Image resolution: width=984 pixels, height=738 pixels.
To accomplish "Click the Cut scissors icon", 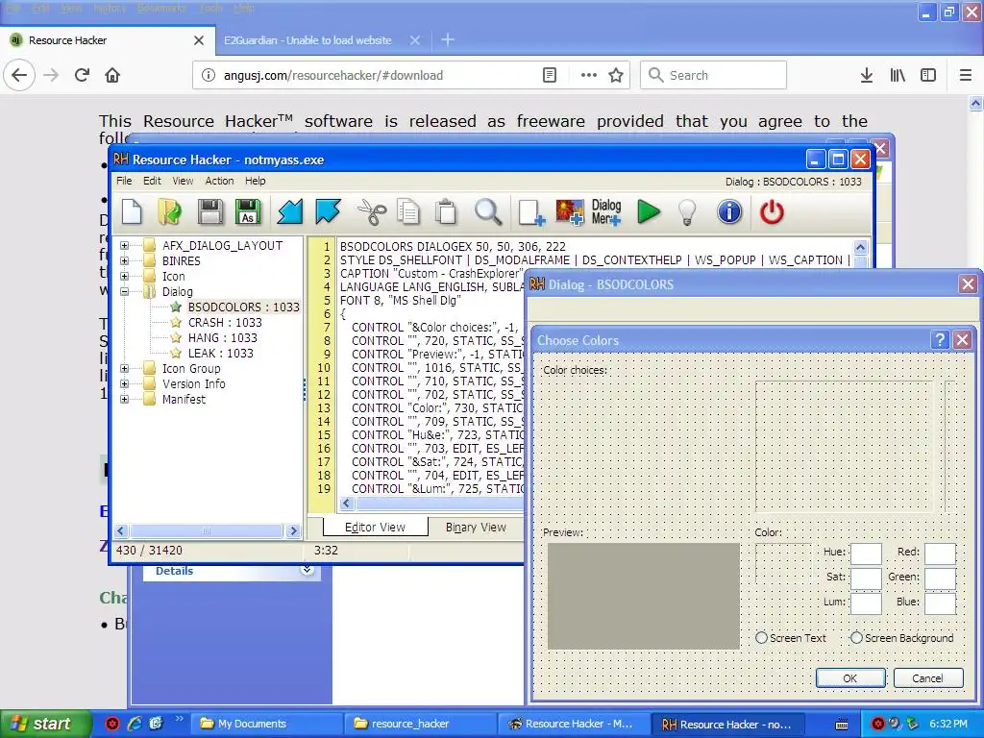I will 372,212.
